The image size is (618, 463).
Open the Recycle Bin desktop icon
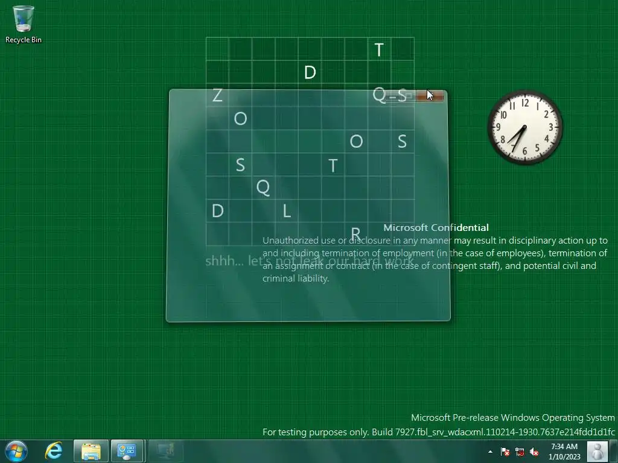(x=24, y=24)
